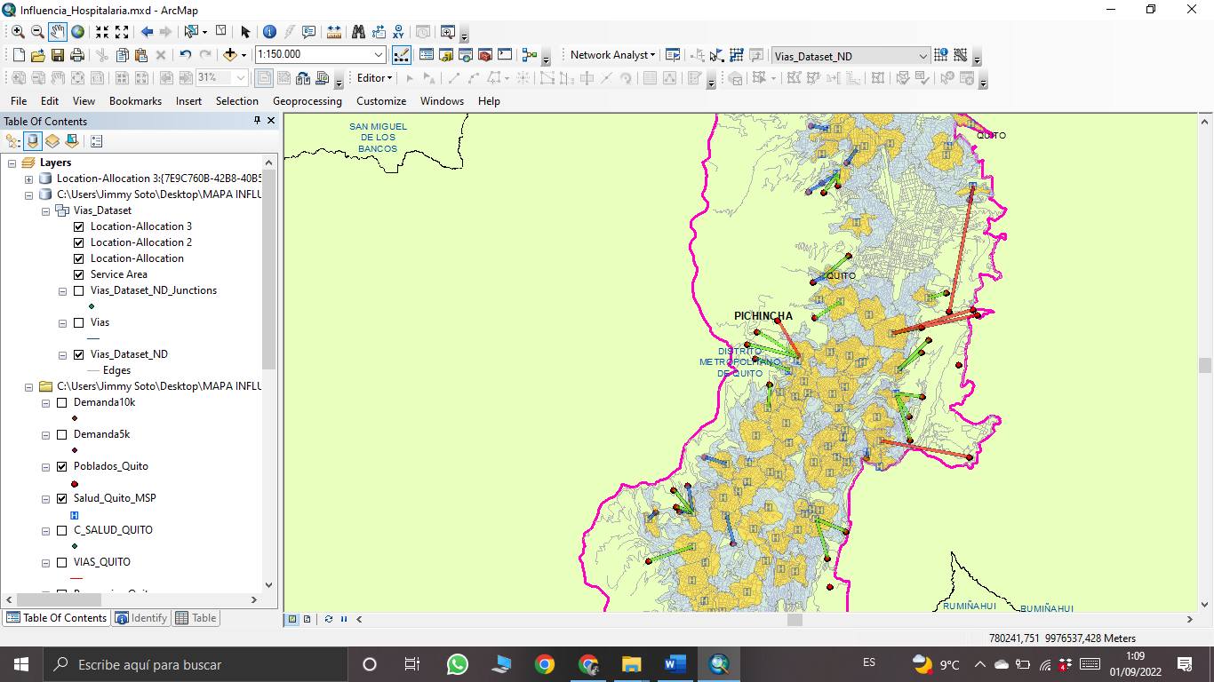Viewport: 1214px width, 682px height.
Task: Save the map document
Action: click(58, 55)
